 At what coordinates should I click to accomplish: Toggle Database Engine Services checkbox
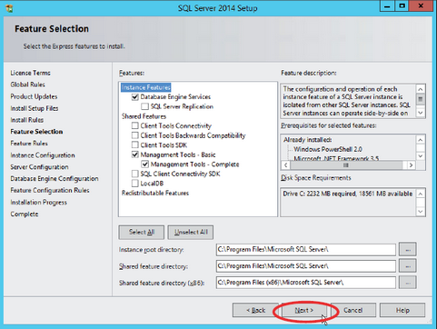pyautogui.click(x=135, y=97)
